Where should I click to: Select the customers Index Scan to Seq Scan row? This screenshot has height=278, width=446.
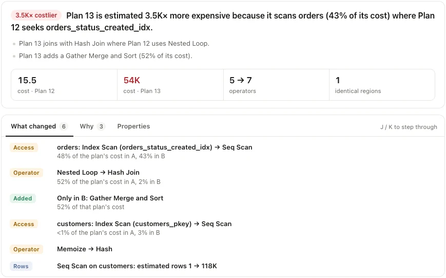(223, 228)
